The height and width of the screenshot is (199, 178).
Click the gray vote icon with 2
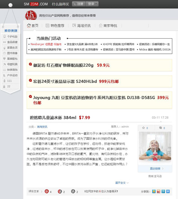pos(73,192)
